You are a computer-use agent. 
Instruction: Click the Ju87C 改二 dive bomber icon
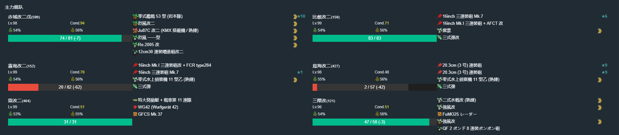click(135, 31)
